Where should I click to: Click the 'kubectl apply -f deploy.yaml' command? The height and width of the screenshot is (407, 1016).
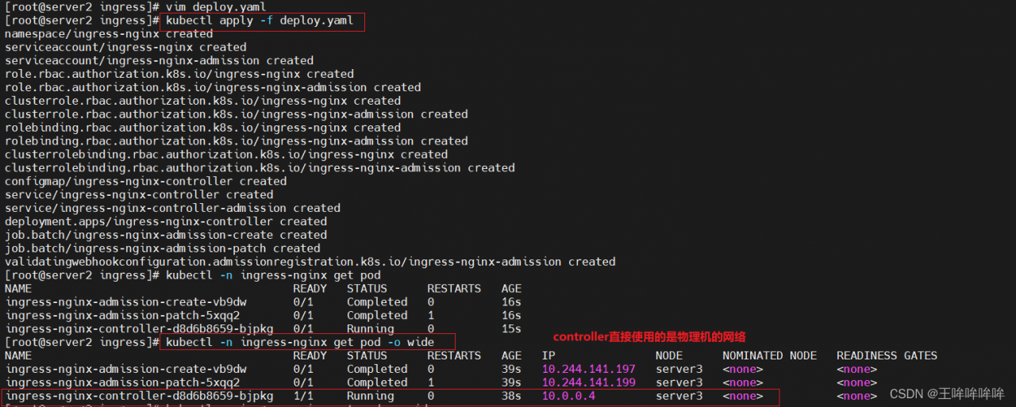click(259, 20)
